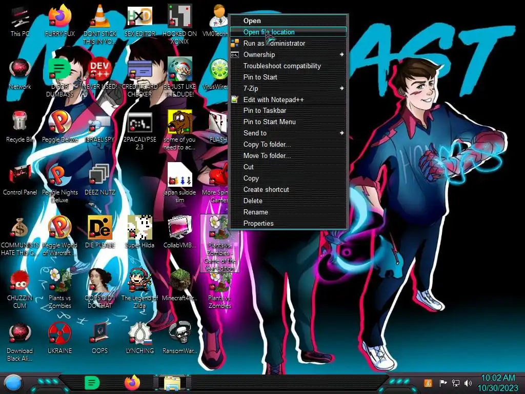Select the D FOR DUMBASS icon
Viewport: 525px width, 394px height.
tap(59, 78)
